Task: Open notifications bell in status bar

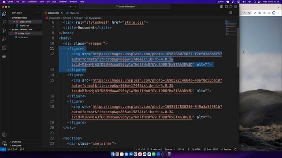Action: [x=235, y=149]
